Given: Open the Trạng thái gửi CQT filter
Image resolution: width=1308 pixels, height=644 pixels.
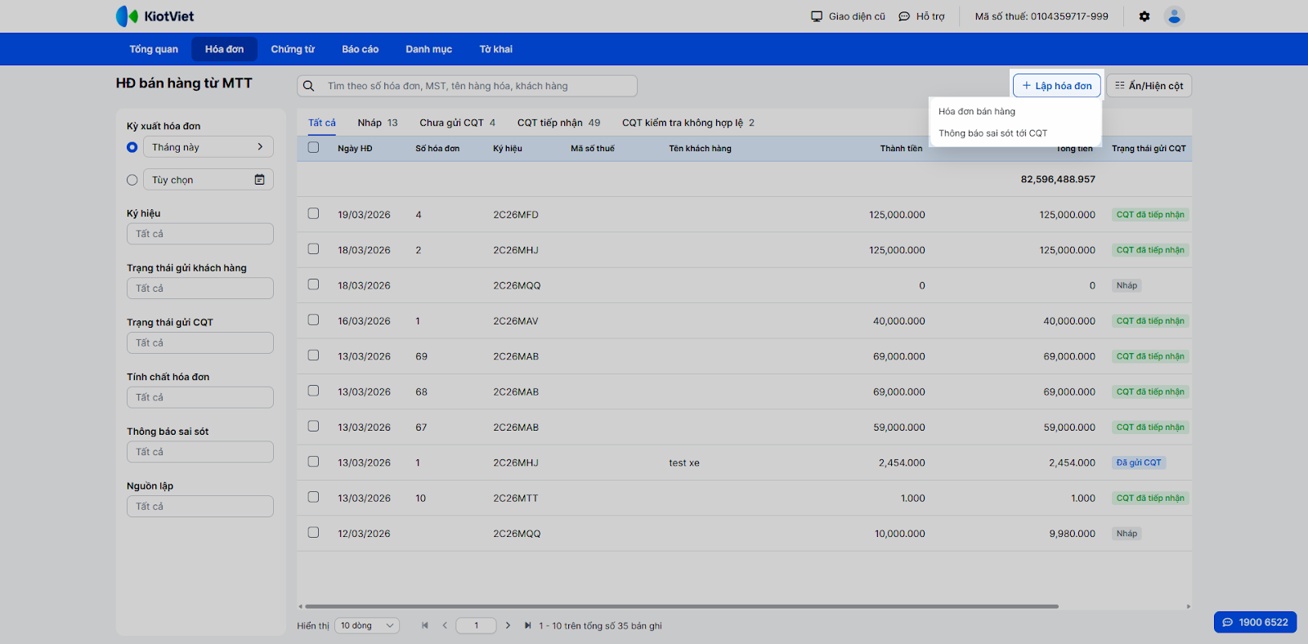Looking at the screenshot, I should pos(200,343).
